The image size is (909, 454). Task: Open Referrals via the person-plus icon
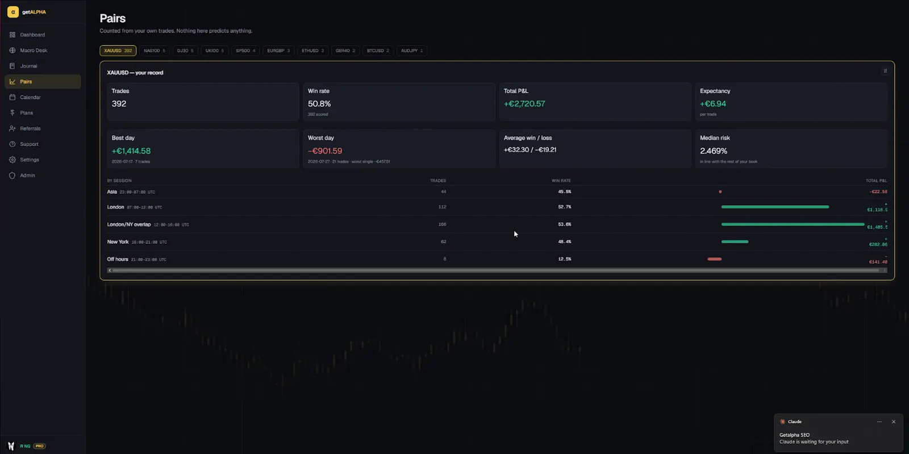tap(12, 128)
